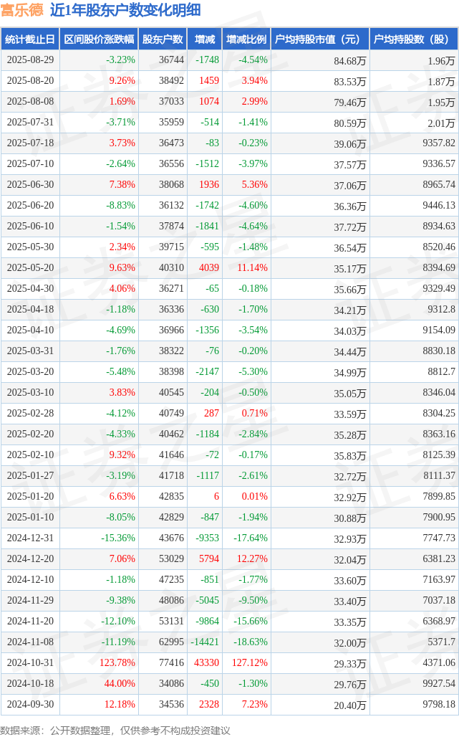Click the 9927.54 shares-per-holder value
459x737 pixels.
pyautogui.click(x=439, y=683)
